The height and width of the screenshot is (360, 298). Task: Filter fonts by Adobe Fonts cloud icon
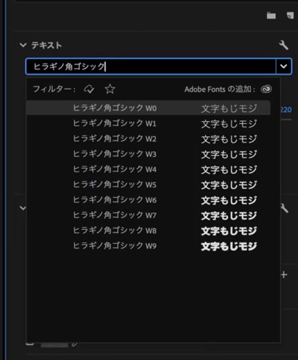point(89,89)
